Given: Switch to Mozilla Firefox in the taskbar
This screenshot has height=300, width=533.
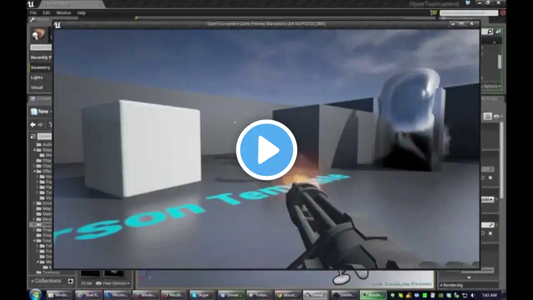Looking at the screenshot, I should (x=174, y=295).
